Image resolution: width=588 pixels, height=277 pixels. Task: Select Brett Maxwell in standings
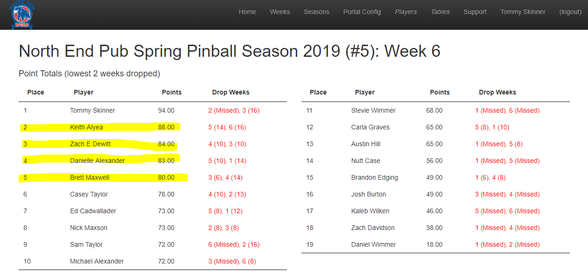[x=89, y=177]
